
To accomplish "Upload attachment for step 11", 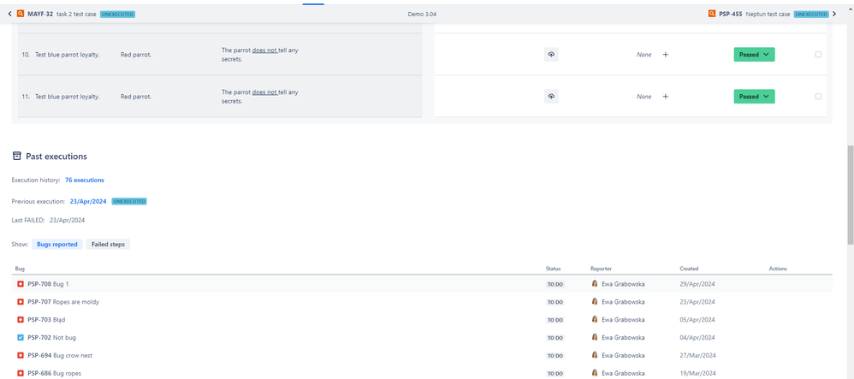I will (x=551, y=97).
